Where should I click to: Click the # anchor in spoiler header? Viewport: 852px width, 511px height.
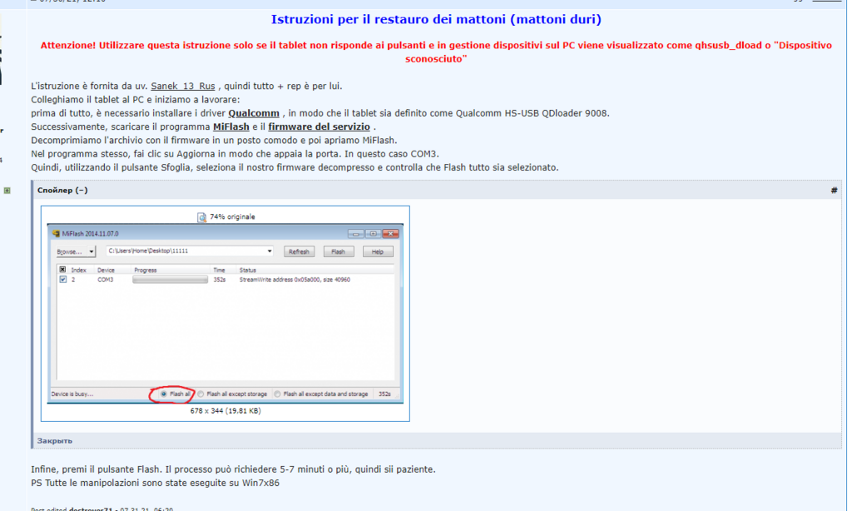834,191
